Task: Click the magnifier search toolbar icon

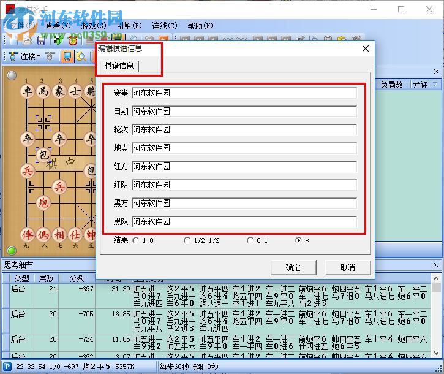Action: point(81,56)
